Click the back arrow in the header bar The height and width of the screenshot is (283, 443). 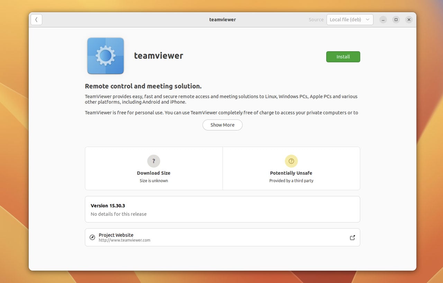pos(36,19)
